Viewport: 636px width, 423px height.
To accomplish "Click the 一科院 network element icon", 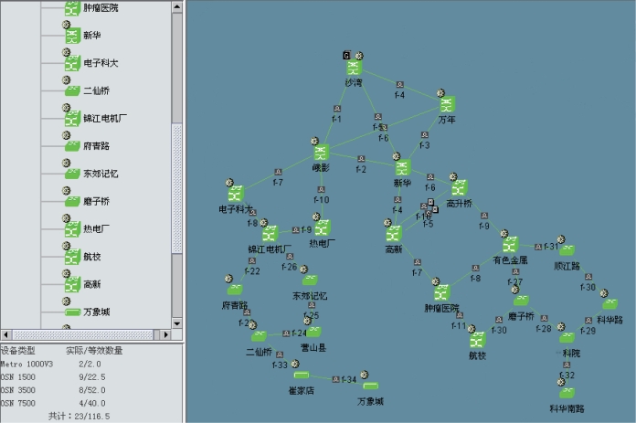I will click(567, 336).
